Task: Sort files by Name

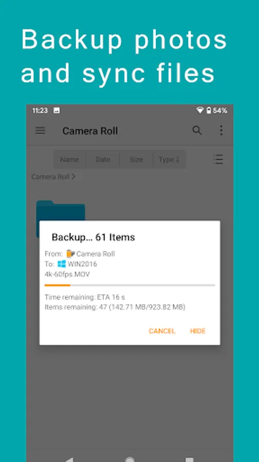Action: [70, 160]
